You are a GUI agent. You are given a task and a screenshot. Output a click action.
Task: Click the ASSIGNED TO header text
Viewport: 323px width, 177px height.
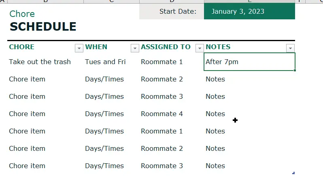click(x=166, y=47)
